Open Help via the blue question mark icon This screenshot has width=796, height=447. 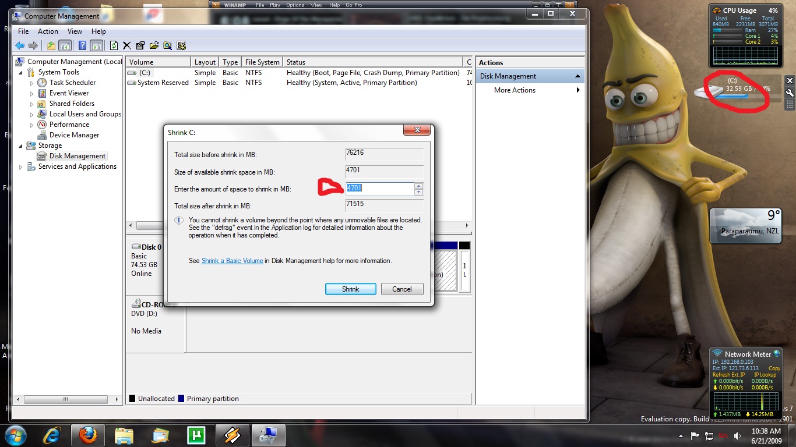(83, 45)
